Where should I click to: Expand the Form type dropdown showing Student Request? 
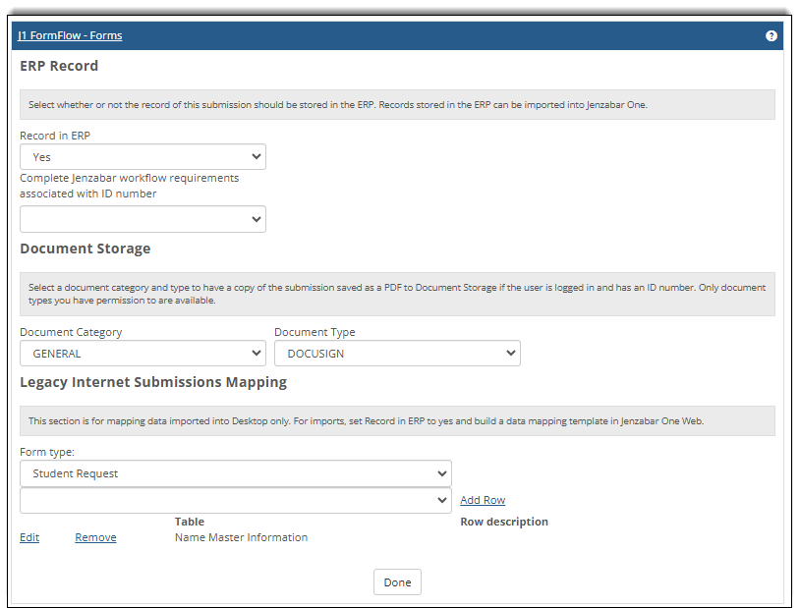[x=236, y=473]
